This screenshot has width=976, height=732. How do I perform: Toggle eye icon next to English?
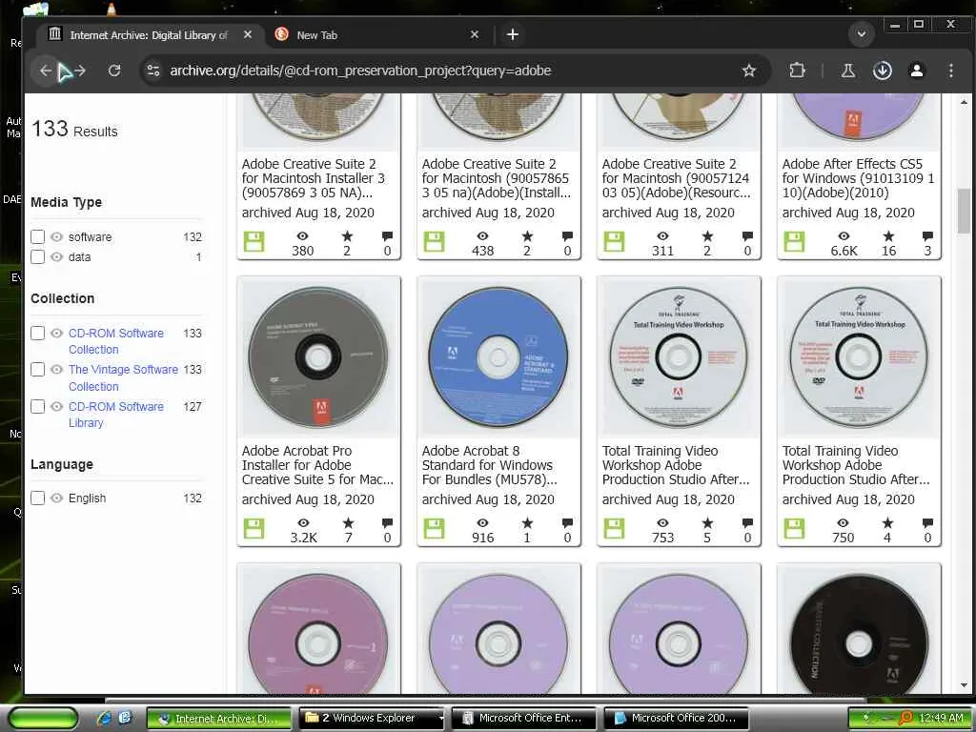pyautogui.click(x=56, y=498)
